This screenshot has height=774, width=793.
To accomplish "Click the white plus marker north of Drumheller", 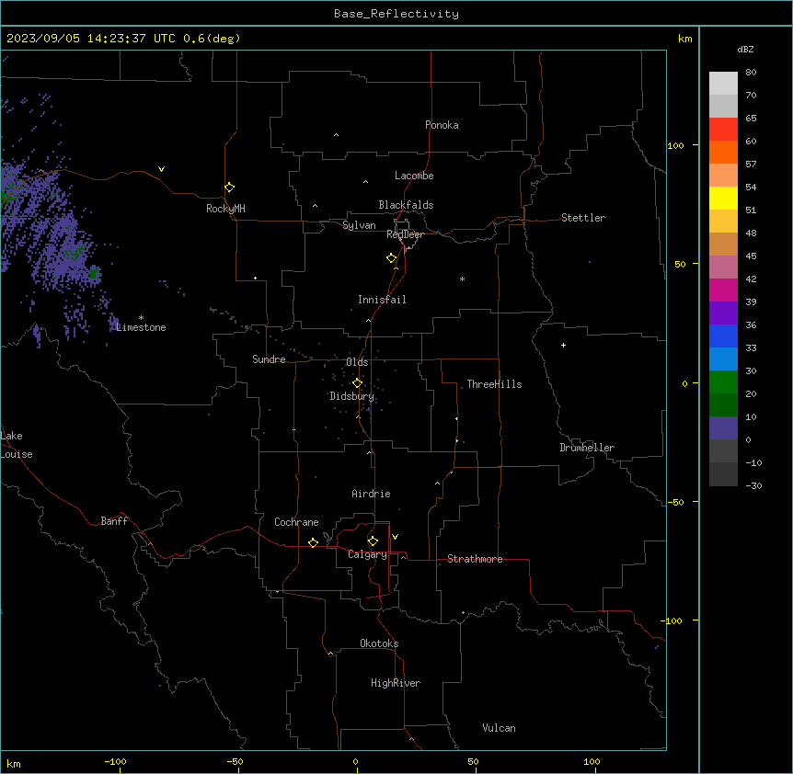I will click(563, 345).
